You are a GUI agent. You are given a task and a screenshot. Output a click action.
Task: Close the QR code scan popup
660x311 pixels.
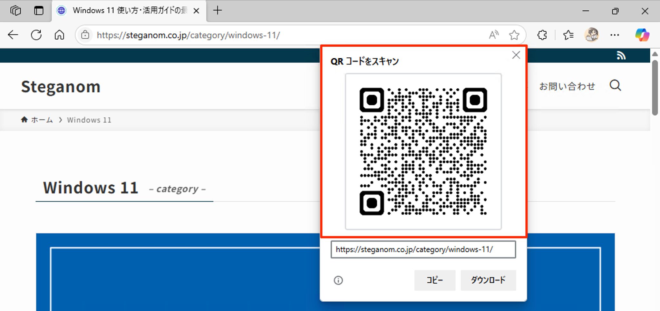tap(516, 55)
